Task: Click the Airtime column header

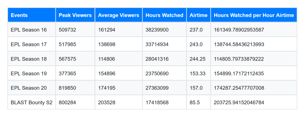Action: 199,15
